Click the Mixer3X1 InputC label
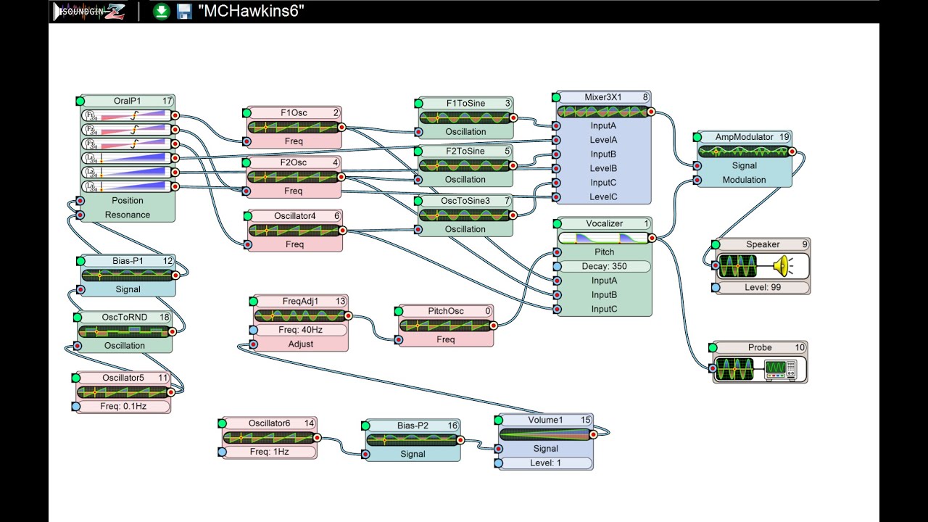The image size is (928, 522). pos(603,183)
